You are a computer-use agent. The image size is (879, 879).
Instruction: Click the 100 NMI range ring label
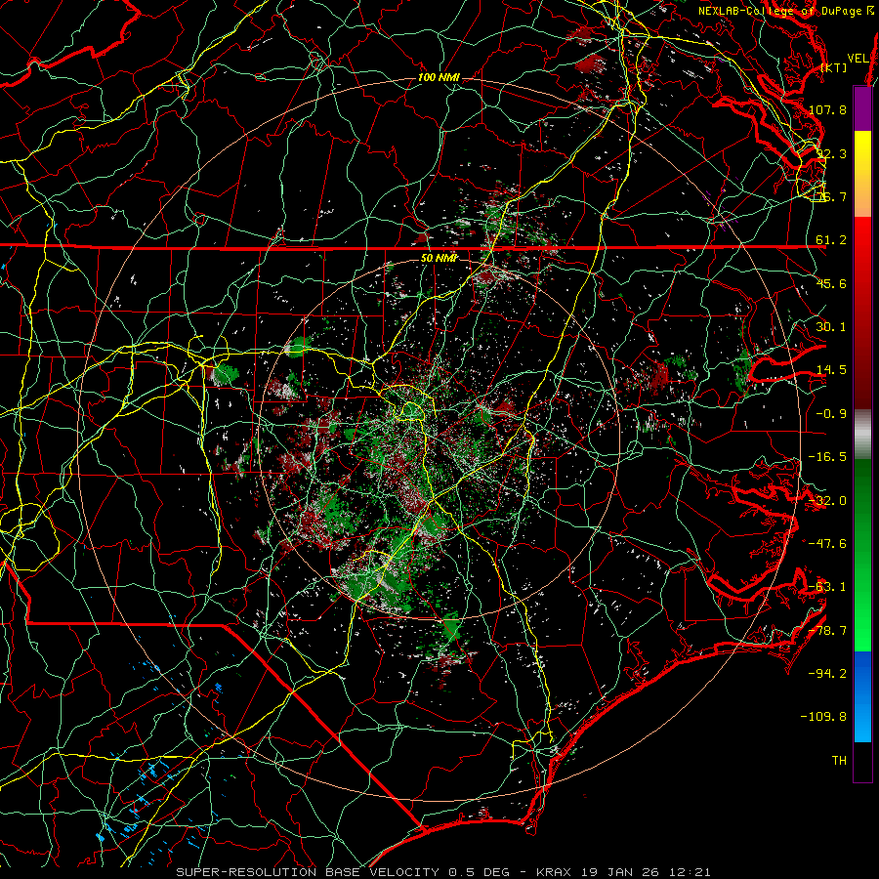point(439,77)
